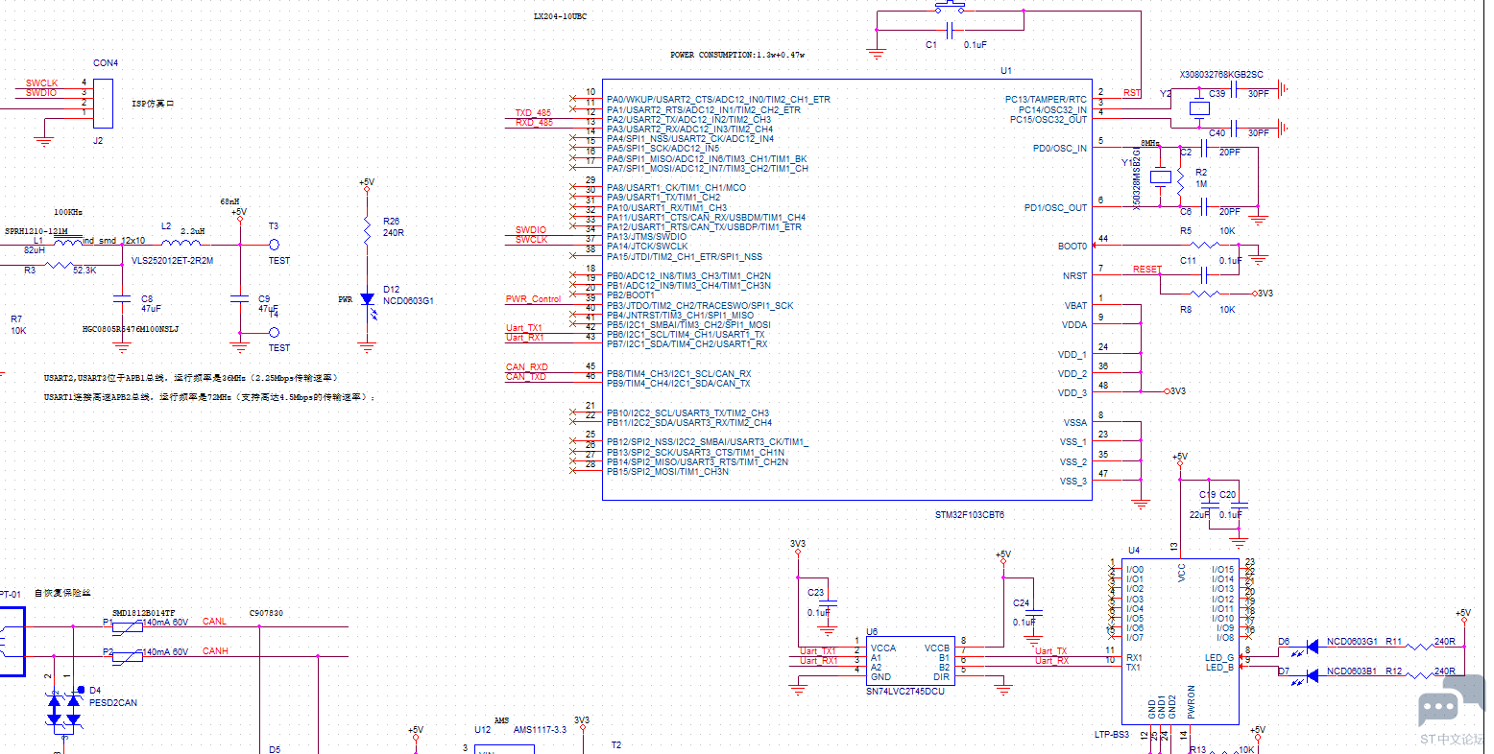This screenshot has width=1494, height=754.
Task: Click the RST net label near PC13
Action: pyautogui.click(x=1132, y=93)
